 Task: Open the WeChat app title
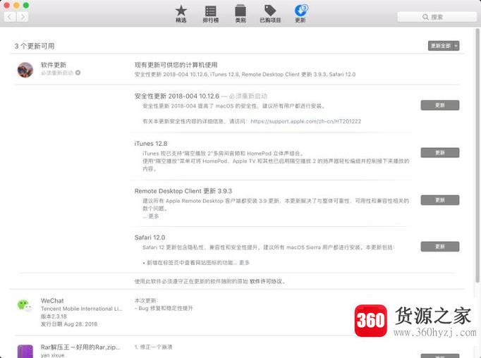[52, 301]
